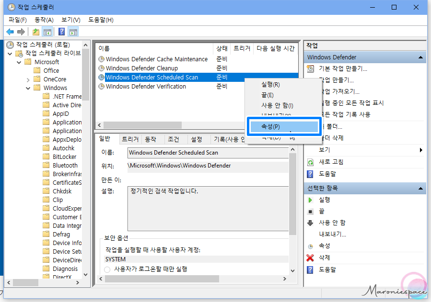Click 폴더 삭제 action
This screenshot has width=431, height=302.
pyautogui.click(x=333, y=138)
